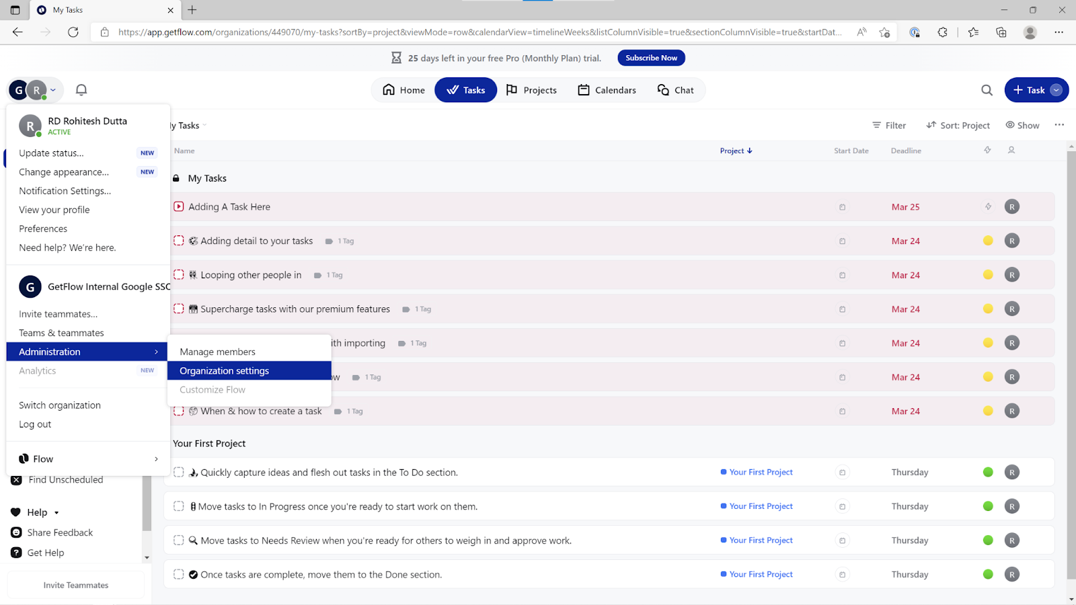
Task: Mark 'Once tasks are complete' task done
Action: click(179, 574)
